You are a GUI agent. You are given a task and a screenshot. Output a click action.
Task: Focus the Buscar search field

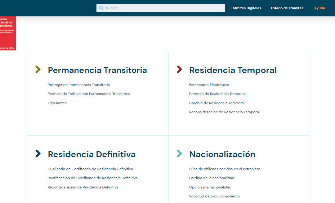pyautogui.click(x=160, y=8)
